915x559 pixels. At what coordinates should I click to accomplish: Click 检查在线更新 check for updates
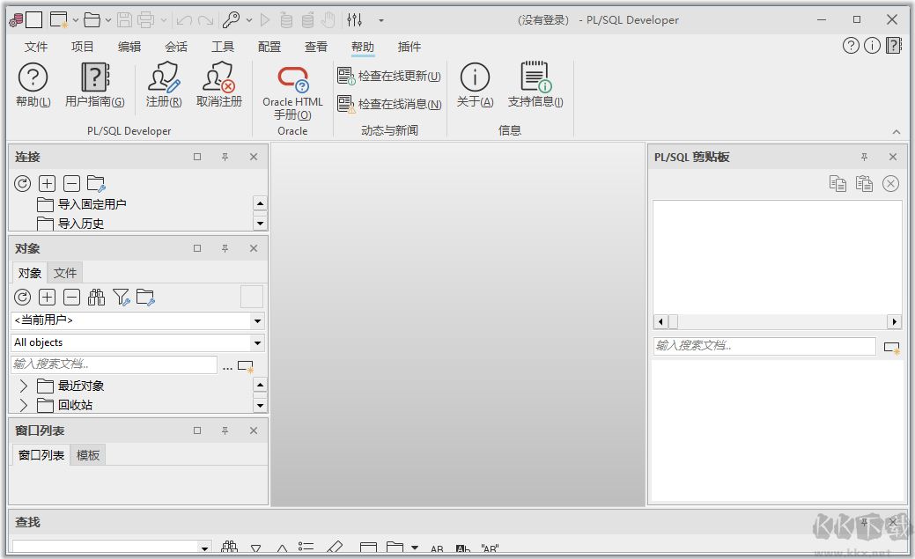click(389, 77)
